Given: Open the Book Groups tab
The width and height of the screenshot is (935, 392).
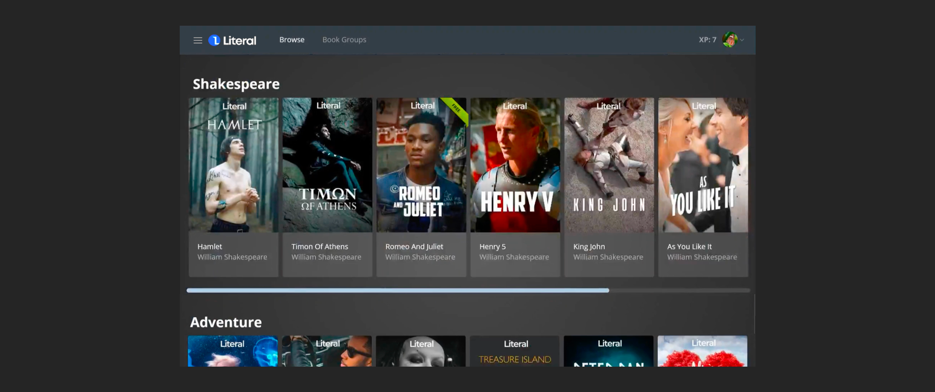Looking at the screenshot, I should 344,40.
